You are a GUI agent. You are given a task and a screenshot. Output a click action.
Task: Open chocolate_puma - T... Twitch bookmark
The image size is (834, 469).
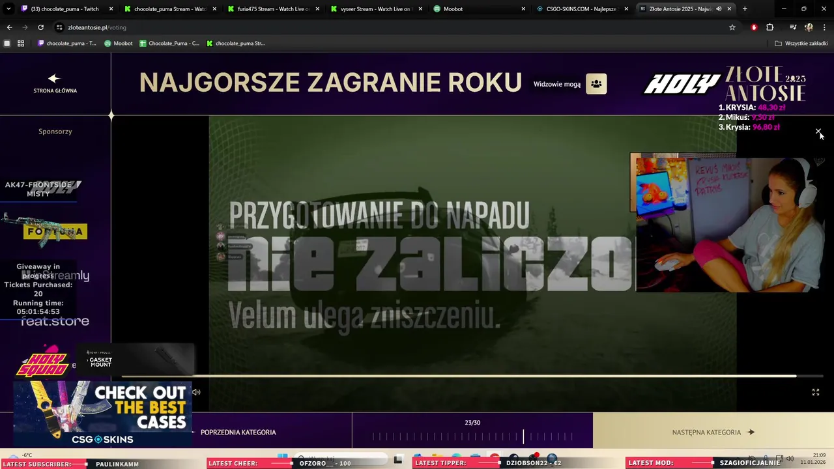pyautogui.click(x=67, y=44)
